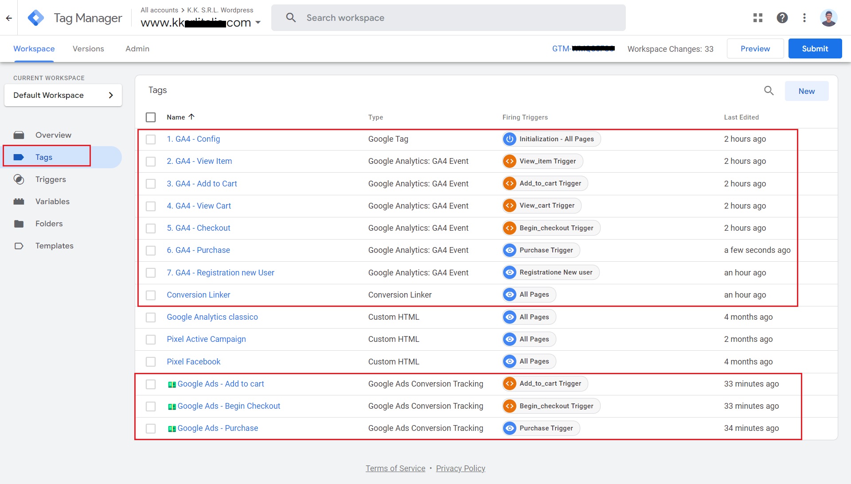Go back using the left arrow icon

tap(9, 18)
